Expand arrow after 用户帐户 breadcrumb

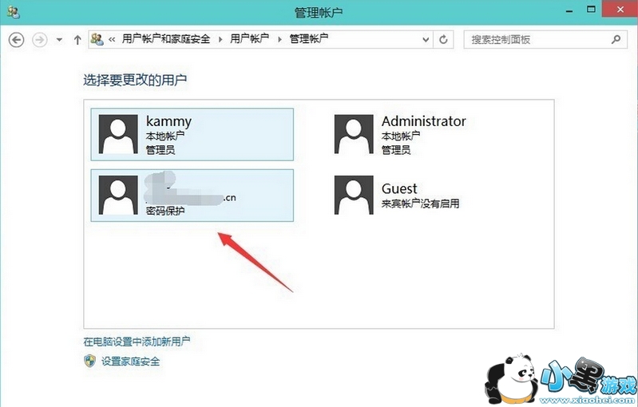point(279,40)
